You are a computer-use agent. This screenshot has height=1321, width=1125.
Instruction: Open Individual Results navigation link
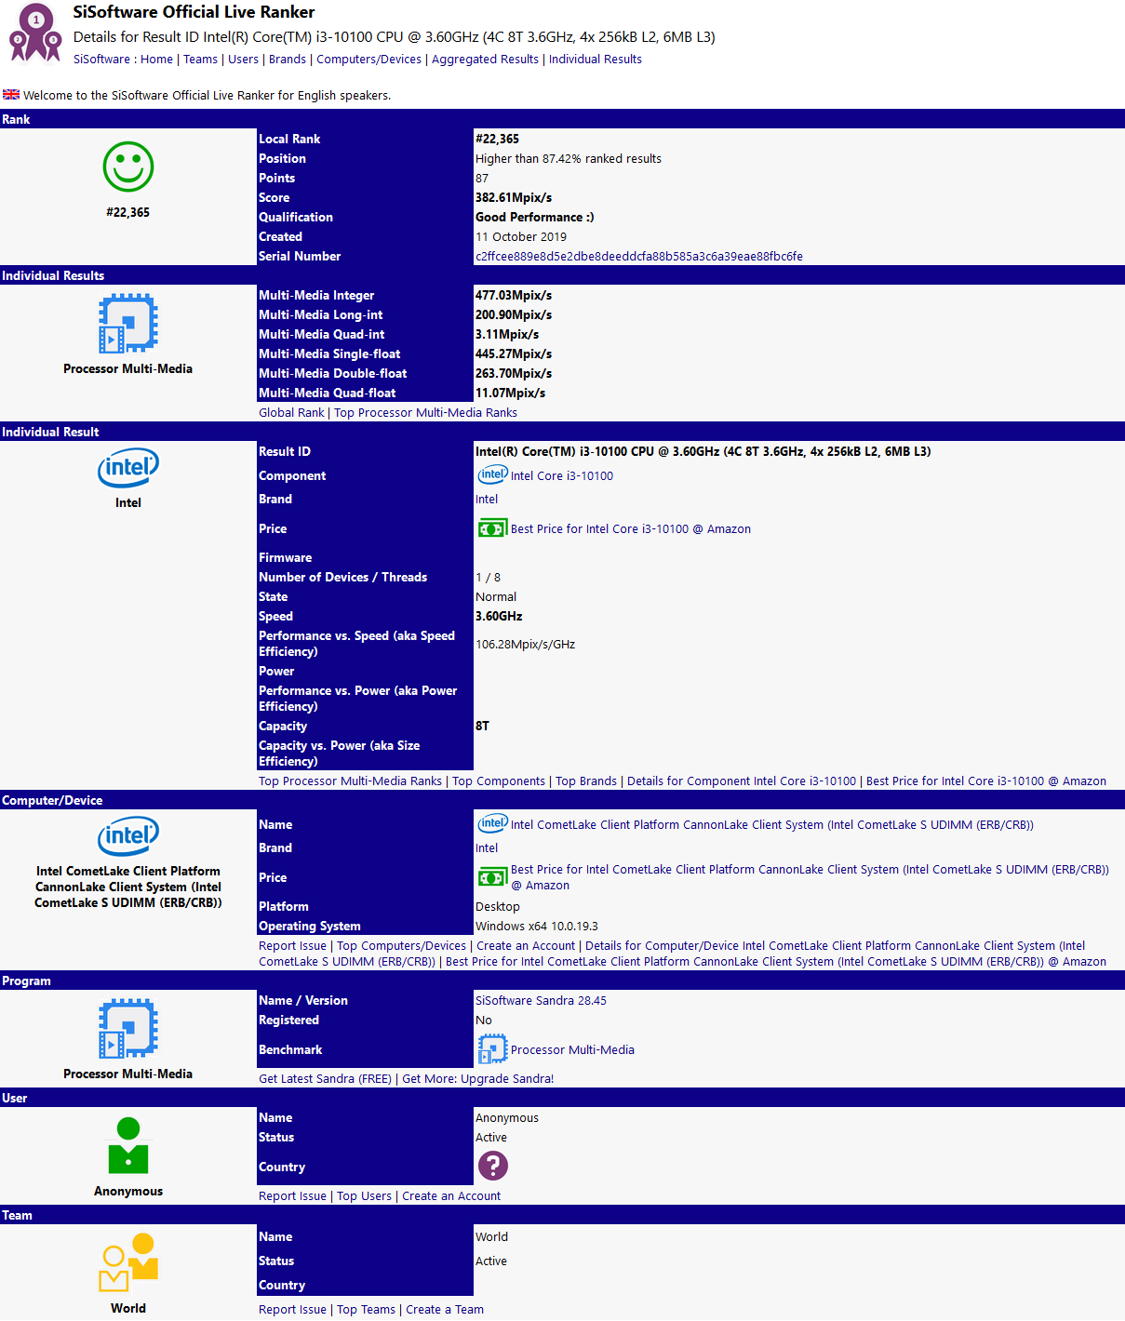pyautogui.click(x=596, y=60)
